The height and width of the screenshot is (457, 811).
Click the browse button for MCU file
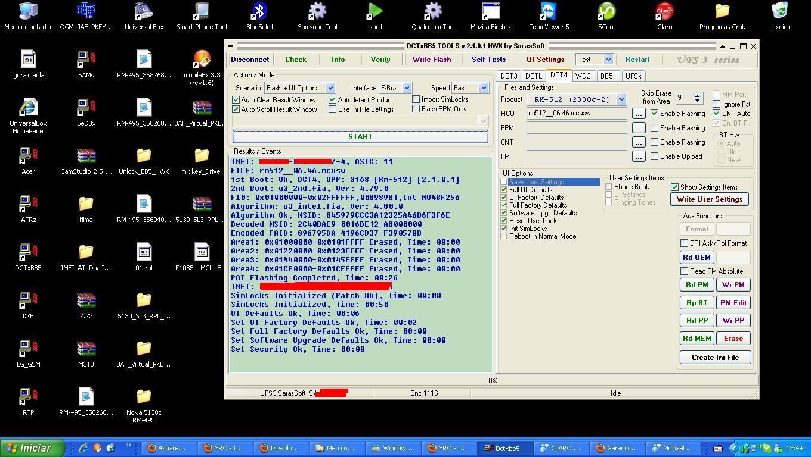pos(638,113)
